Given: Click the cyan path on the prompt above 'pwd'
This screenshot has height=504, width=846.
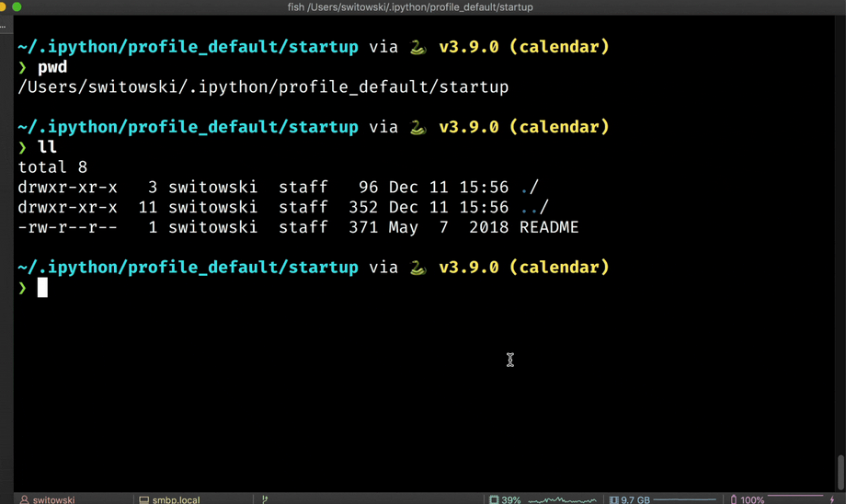Looking at the screenshot, I should click(188, 48).
